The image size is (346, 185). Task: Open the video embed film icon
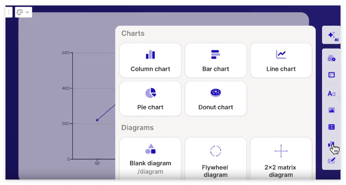coord(331,127)
